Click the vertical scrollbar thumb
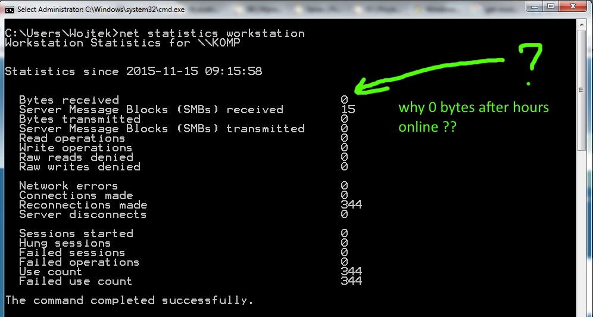The image size is (593, 317). coord(582,90)
